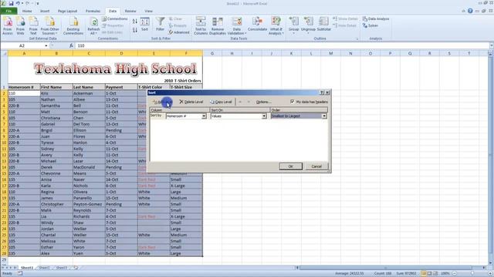Screen dimensions: 494x277
Task: Click OK in Sort dialog
Action: coord(290,166)
